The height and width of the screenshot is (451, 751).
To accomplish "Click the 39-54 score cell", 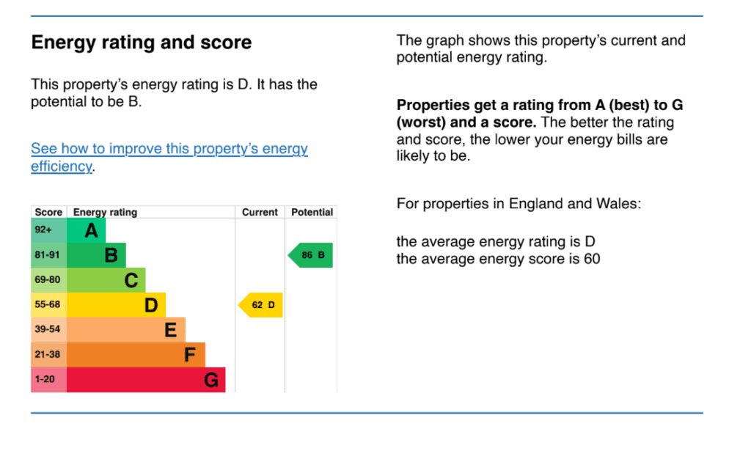I will pos(48,330).
